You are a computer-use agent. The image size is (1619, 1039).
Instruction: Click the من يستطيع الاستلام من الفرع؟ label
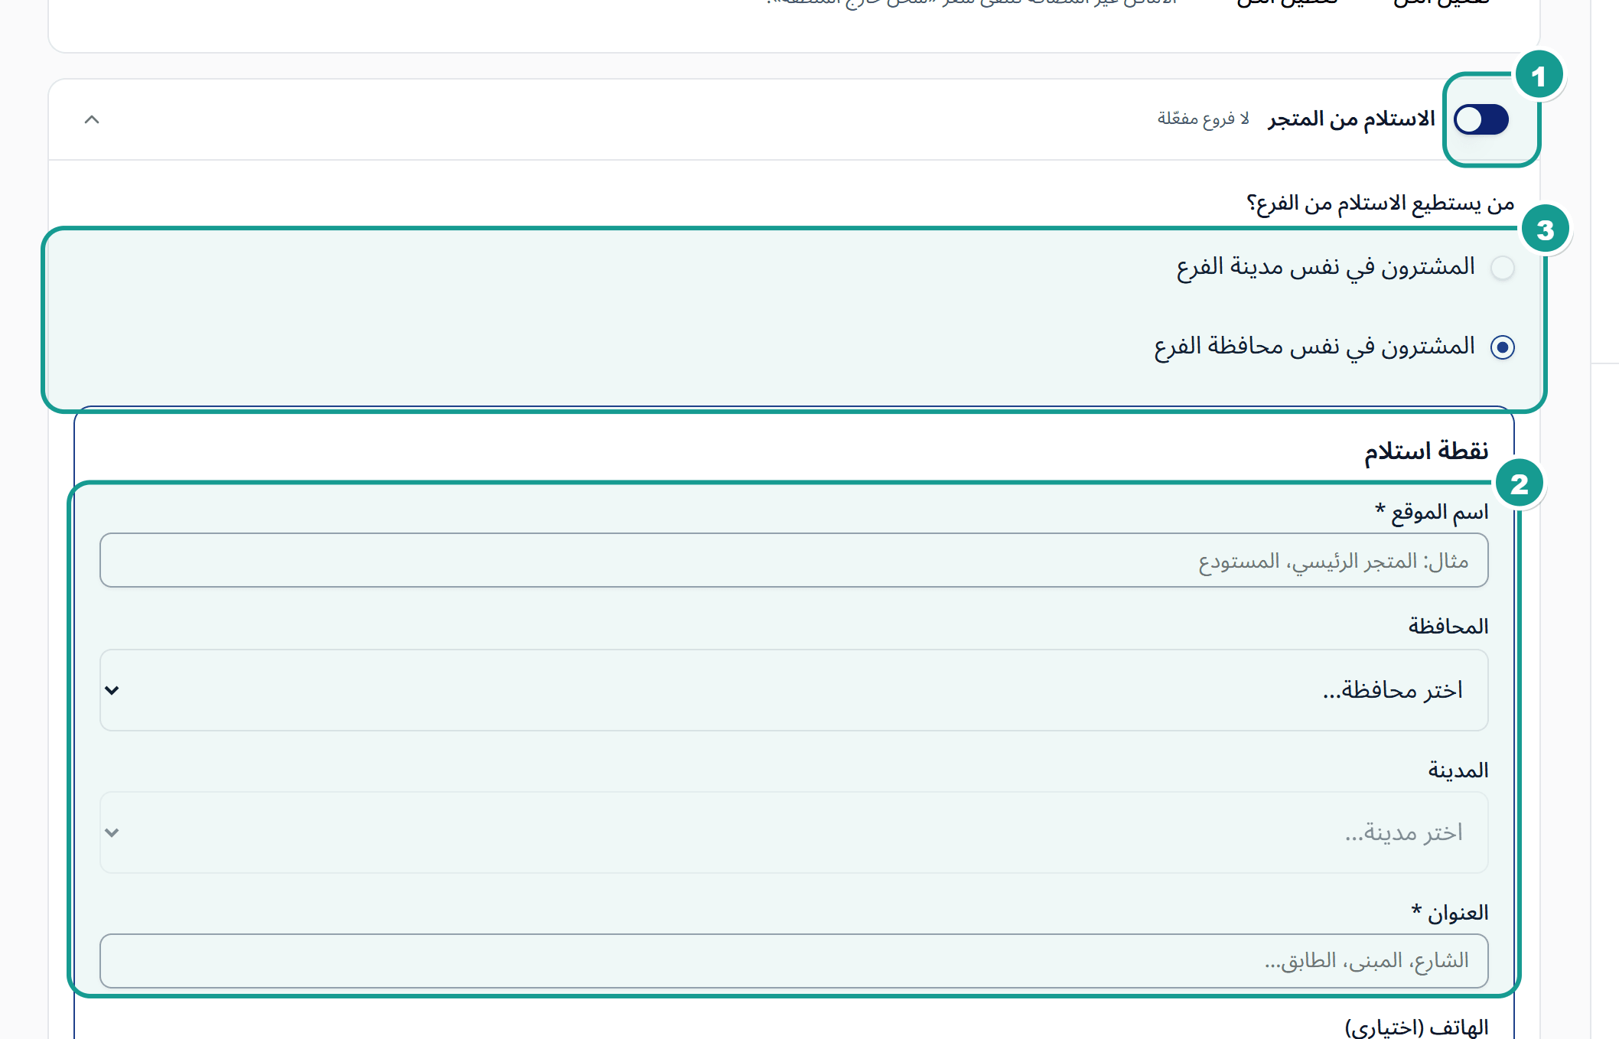(x=1380, y=204)
